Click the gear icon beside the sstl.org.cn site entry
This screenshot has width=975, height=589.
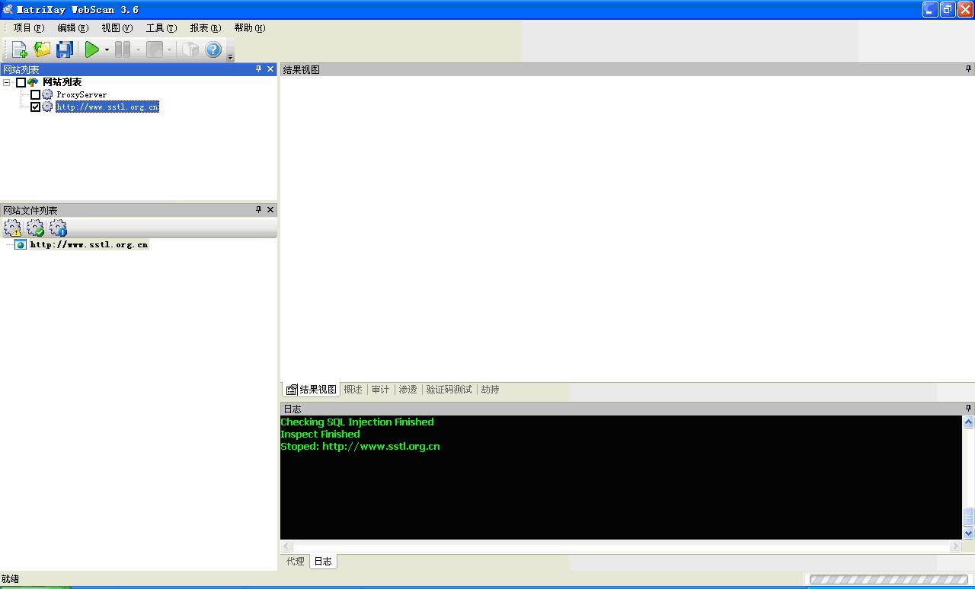pyautogui.click(x=47, y=107)
